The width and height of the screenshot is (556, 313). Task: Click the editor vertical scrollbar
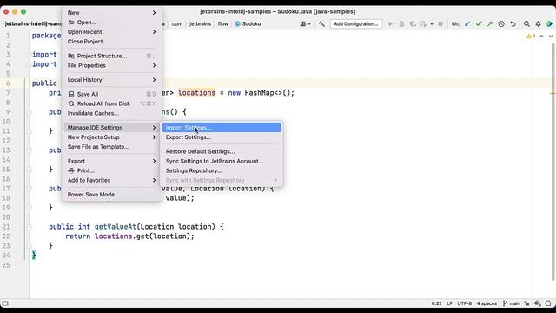pyautogui.click(x=553, y=162)
